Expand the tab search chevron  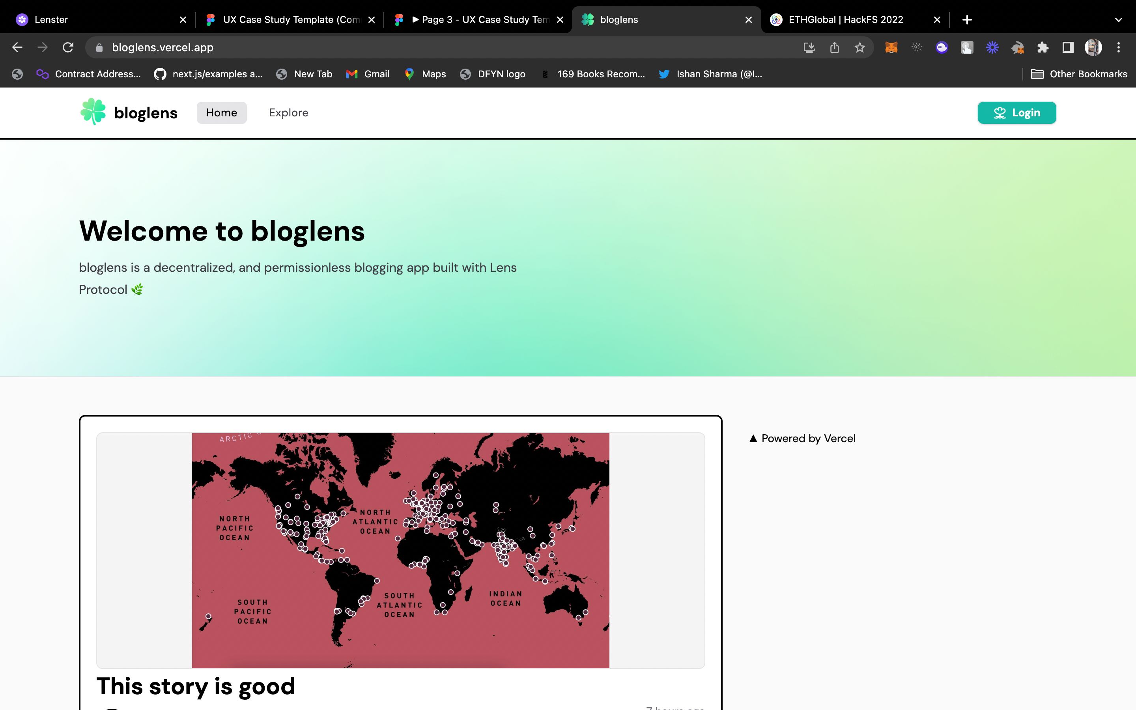1119,20
